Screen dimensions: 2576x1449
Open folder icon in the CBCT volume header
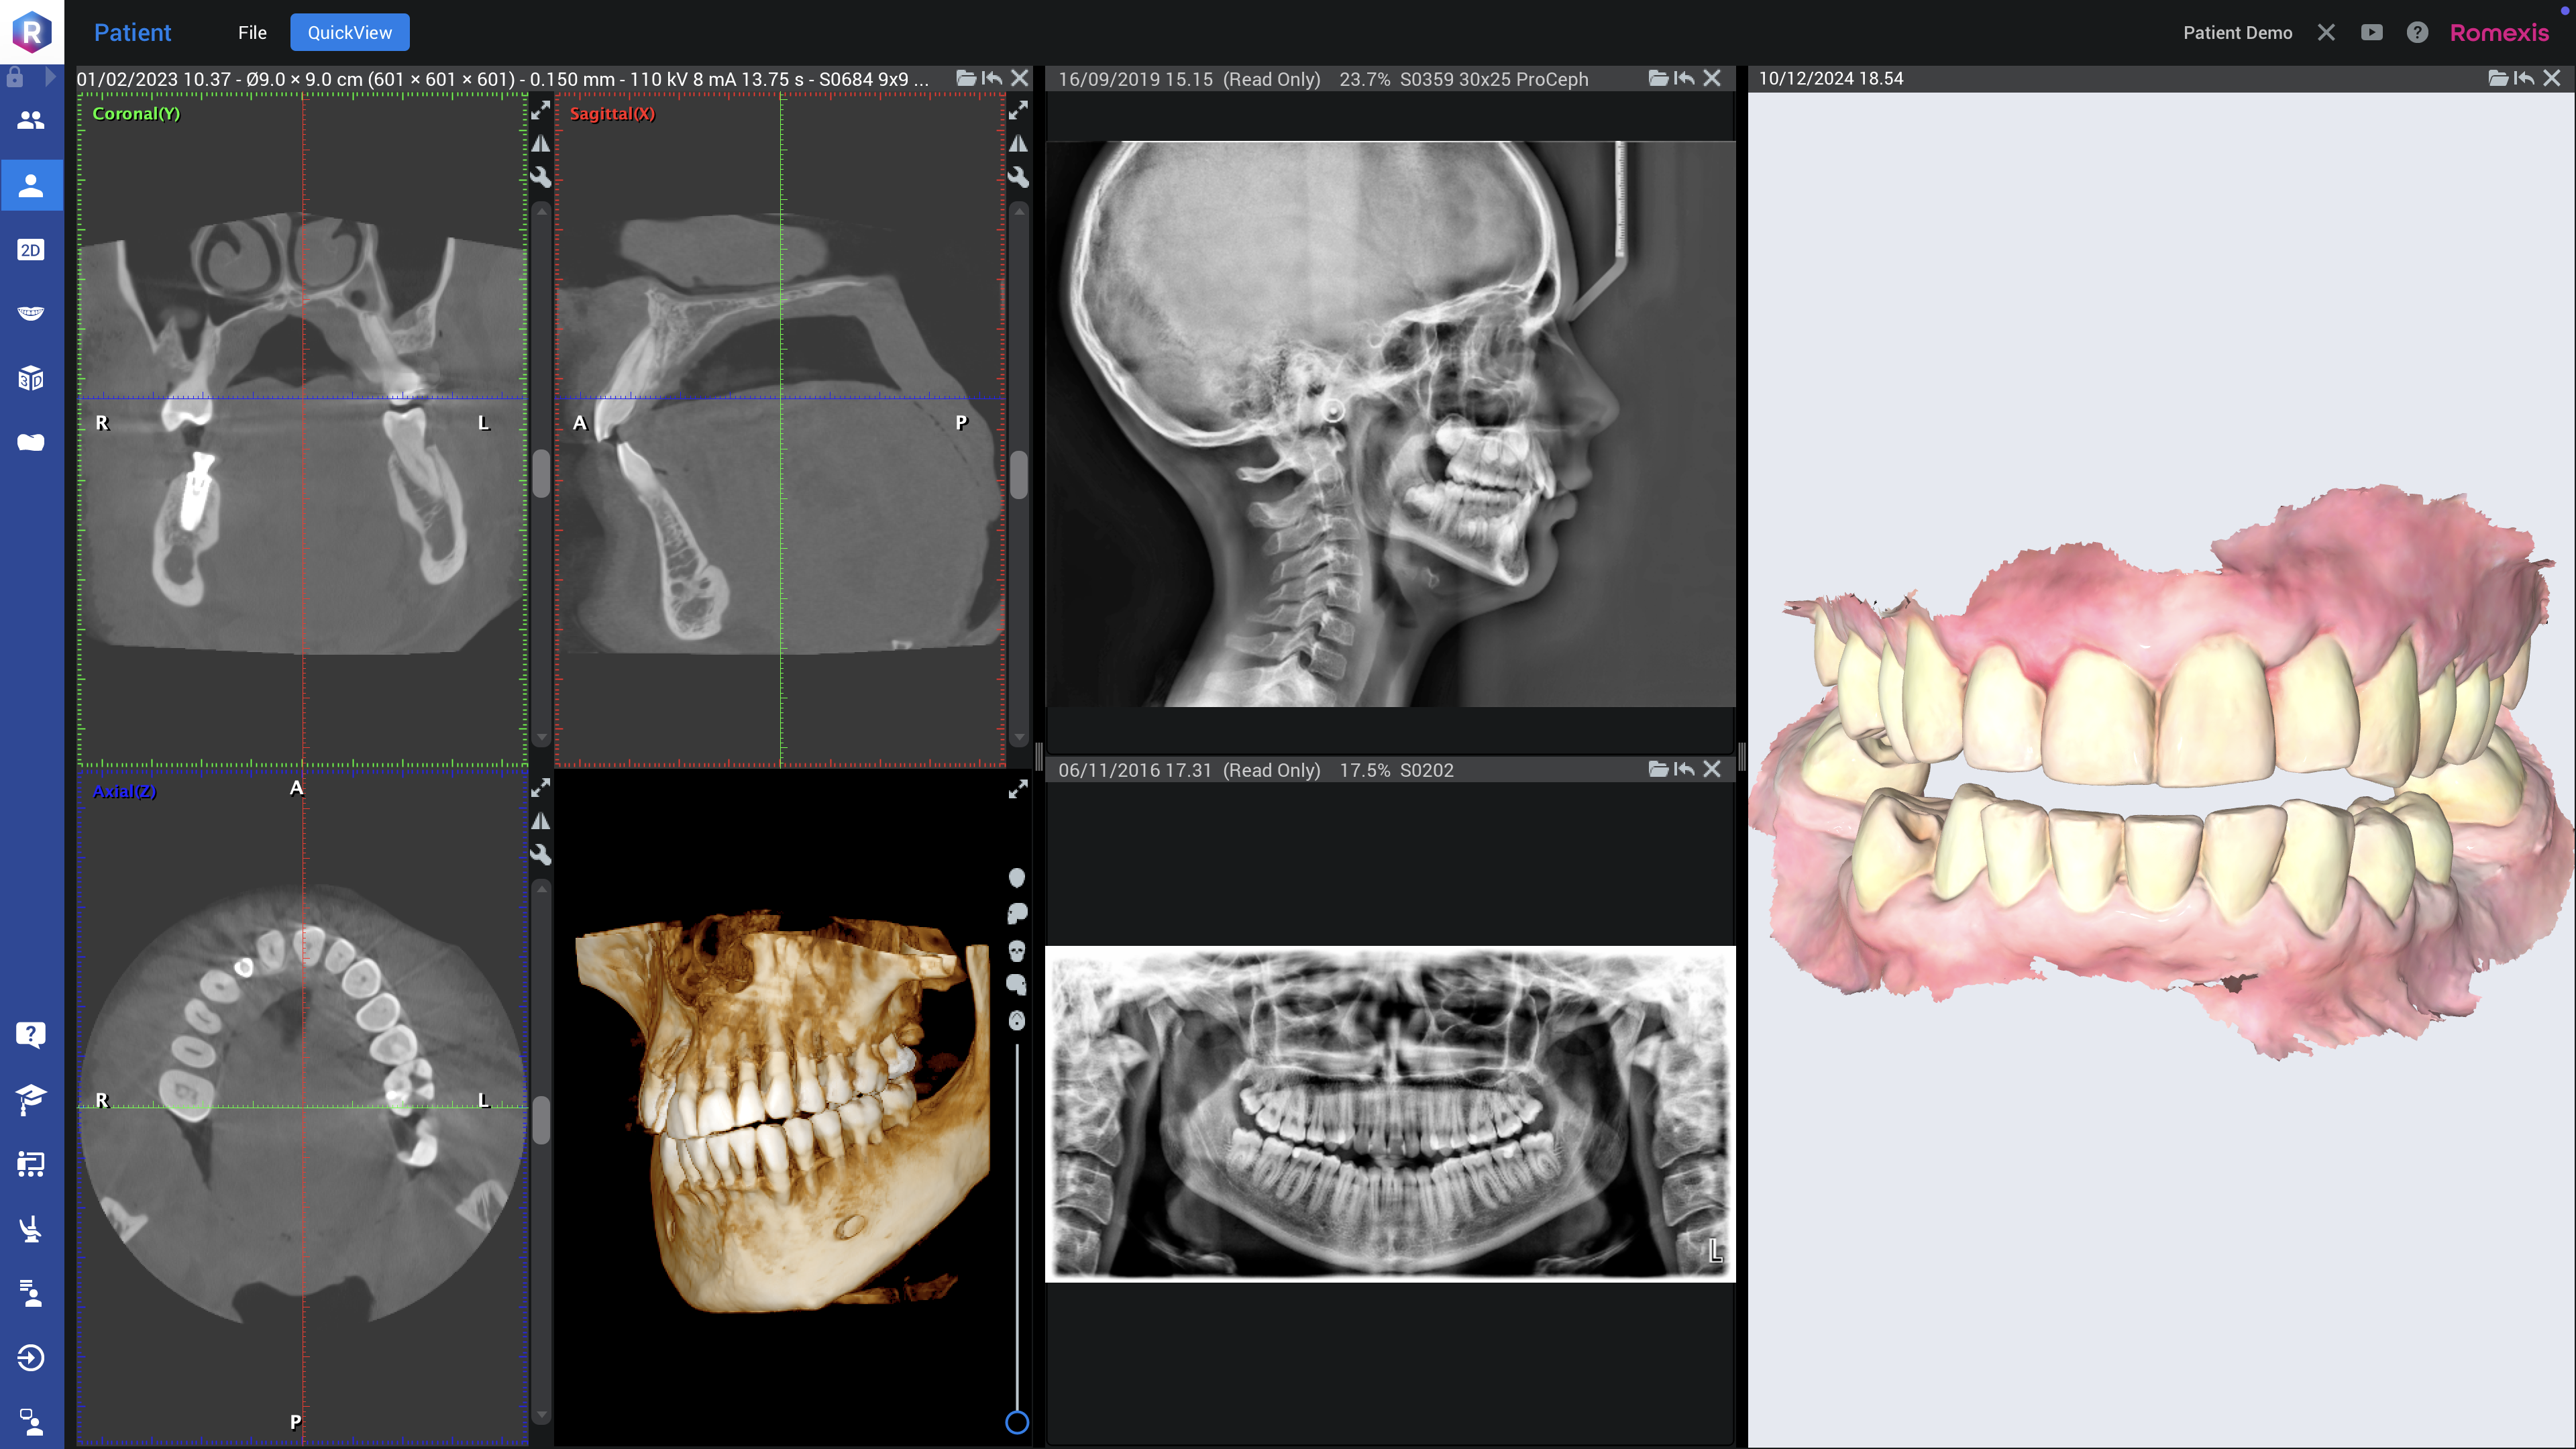(x=966, y=78)
